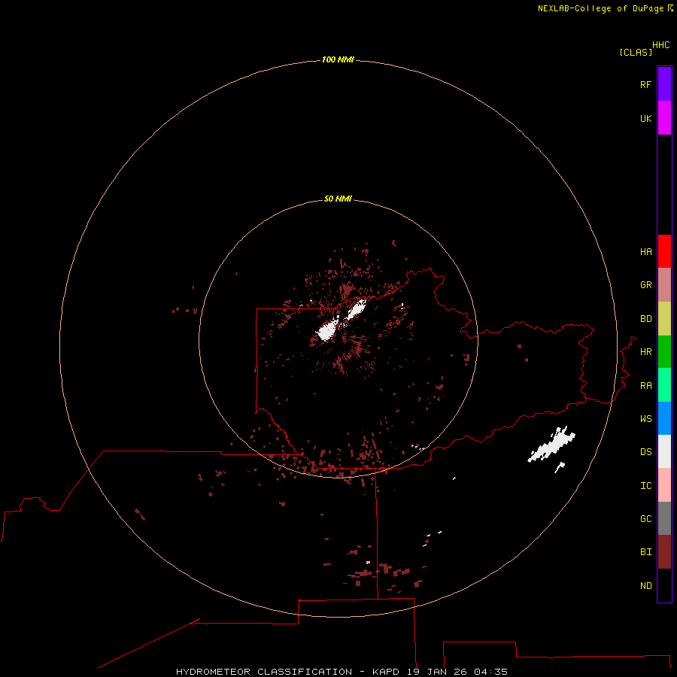677x677 pixels.
Task: Click the RF legend label
Action: pyautogui.click(x=645, y=84)
